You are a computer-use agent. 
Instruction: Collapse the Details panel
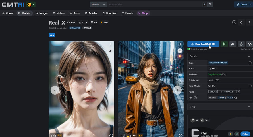(249, 56)
